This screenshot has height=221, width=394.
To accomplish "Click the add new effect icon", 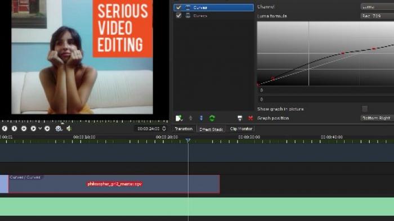I will [179, 118].
